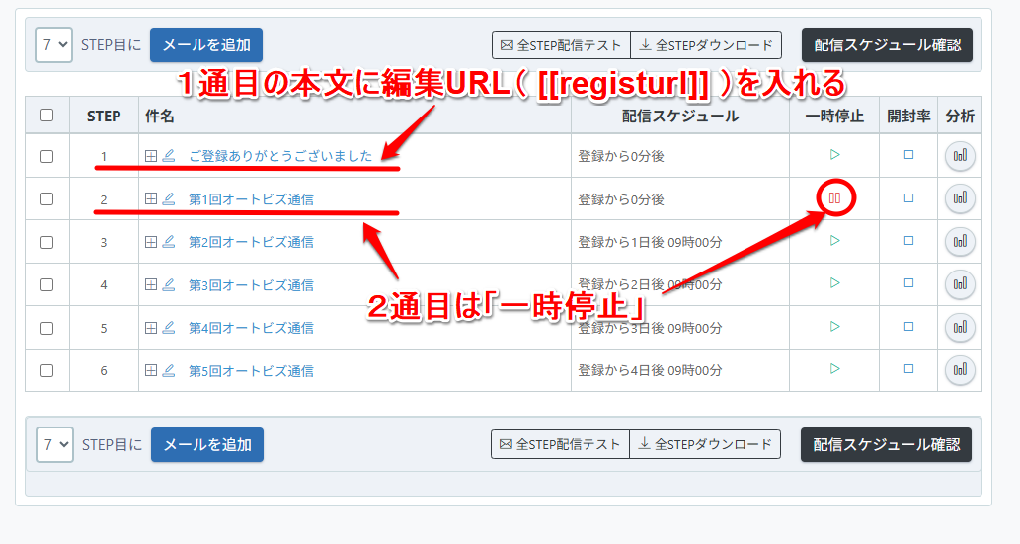Toggle open-rate square for STEP 5
Screen dimensions: 1020x544
point(908,327)
